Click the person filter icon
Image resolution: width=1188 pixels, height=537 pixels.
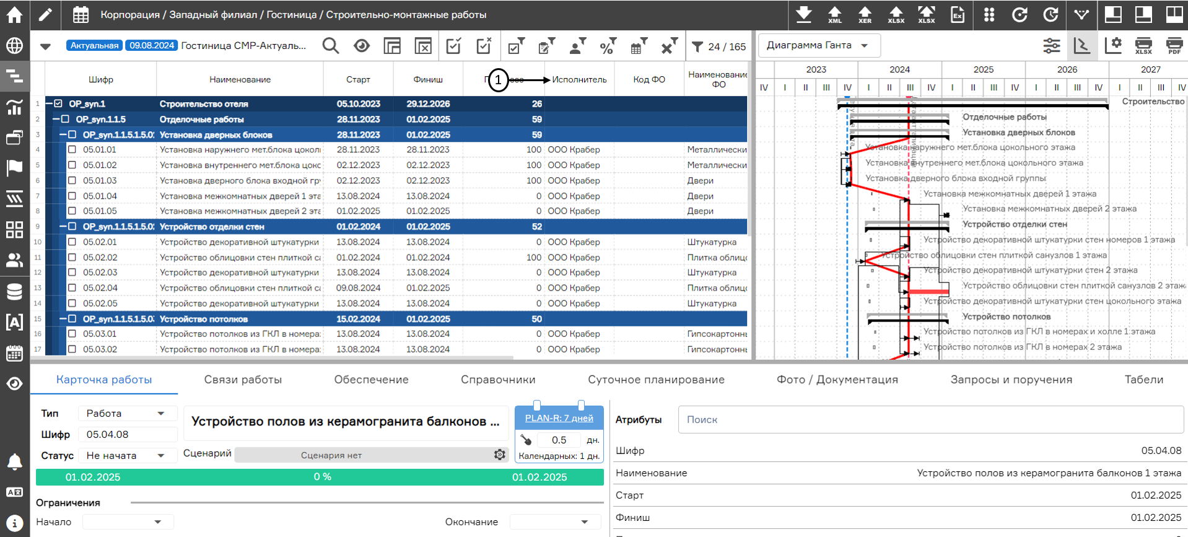[577, 46]
